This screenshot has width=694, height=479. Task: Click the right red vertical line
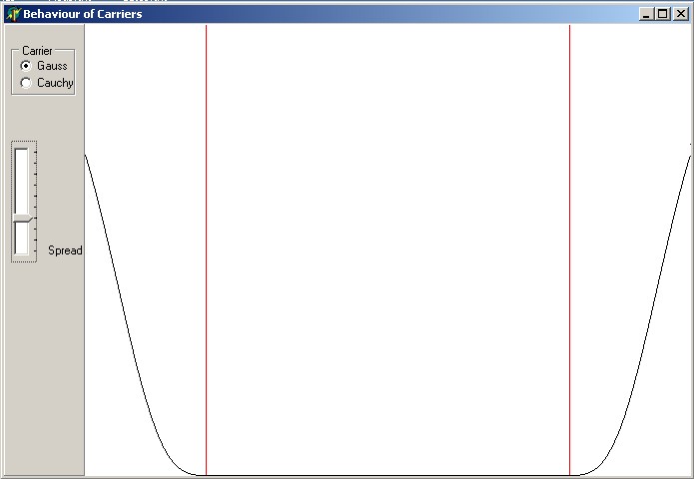[x=569, y=249]
